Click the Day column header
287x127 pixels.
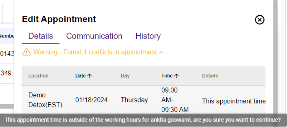pos(125,76)
